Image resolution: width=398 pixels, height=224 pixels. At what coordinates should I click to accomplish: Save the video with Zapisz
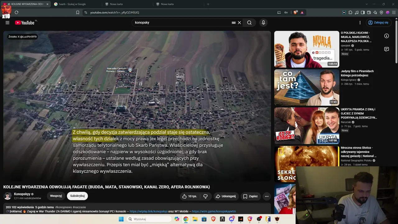tap(250, 196)
